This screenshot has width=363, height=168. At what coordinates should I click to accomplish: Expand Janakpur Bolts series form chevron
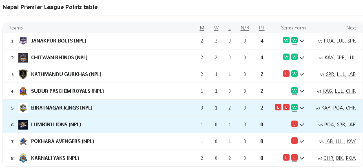click(302, 41)
